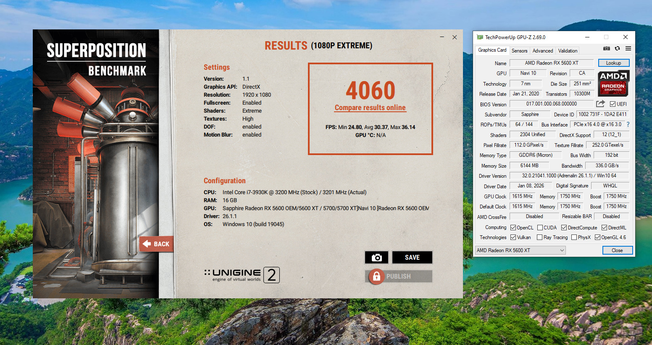Click the Subvendor value Sapphire
Image resolution: width=652 pixels, height=345 pixels.
(530, 114)
